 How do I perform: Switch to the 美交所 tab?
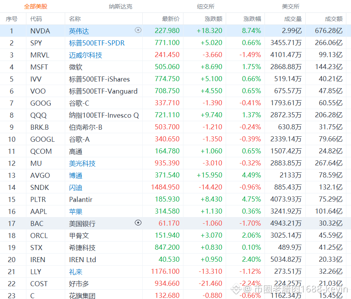click(x=290, y=7)
